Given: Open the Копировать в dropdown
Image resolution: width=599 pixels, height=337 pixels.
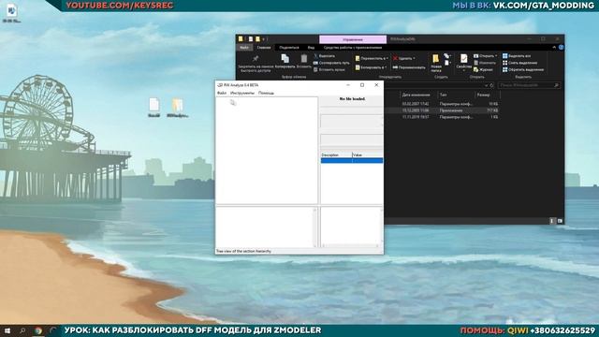Looking at the screenshot, I should pyautogui.click(x=371, y=67).
